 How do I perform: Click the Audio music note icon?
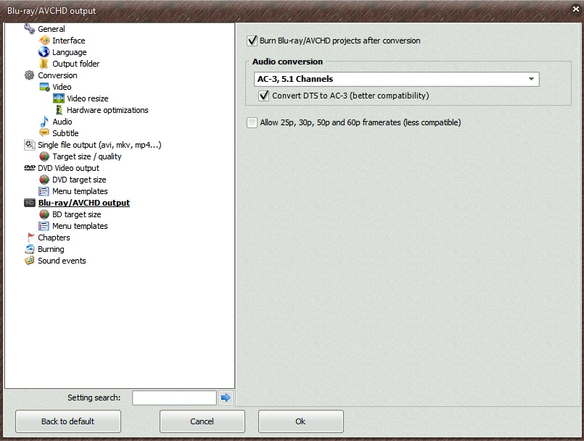point(44,122)
